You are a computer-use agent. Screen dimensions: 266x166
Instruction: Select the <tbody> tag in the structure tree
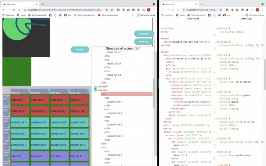103,90
